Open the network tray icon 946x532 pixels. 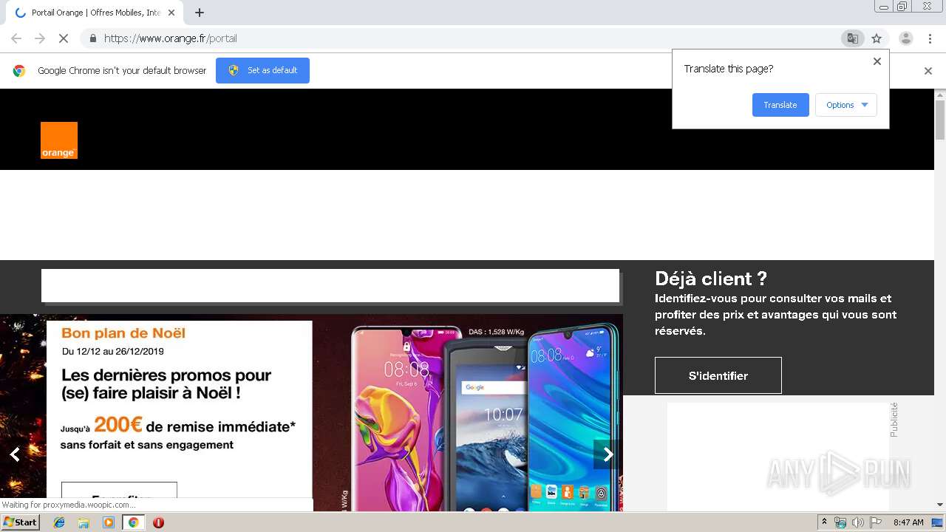point(840,522)
